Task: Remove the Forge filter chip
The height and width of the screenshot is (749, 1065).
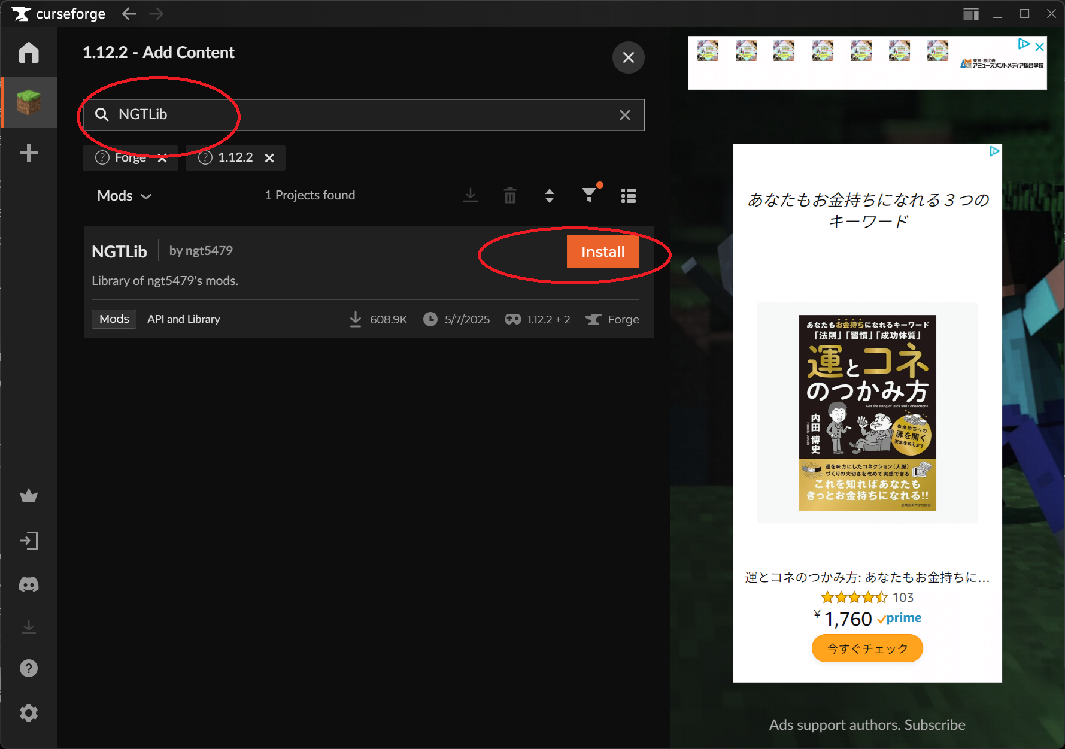Action: pos(162,158)
